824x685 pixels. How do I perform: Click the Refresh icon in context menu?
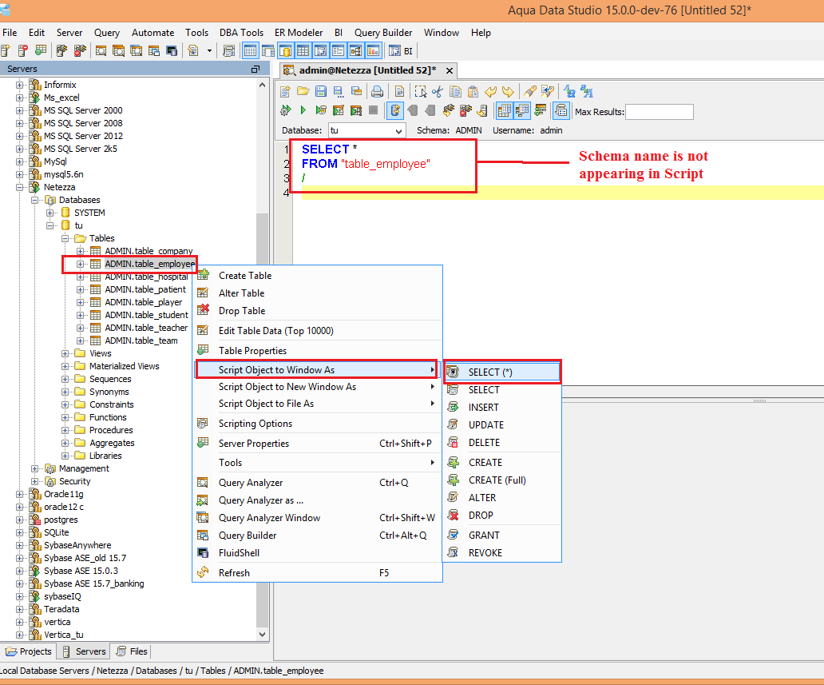(x=203, y=572)
